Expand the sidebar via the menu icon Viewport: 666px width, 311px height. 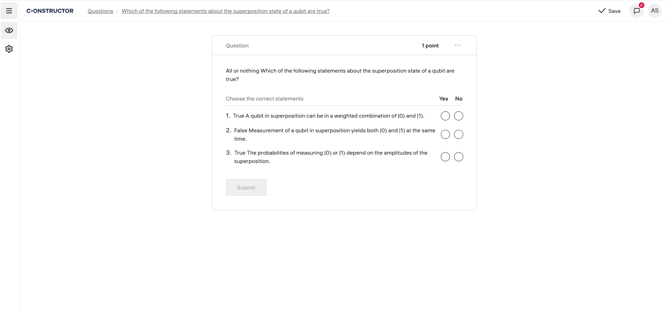pyautogui.click(x=9, y=11)
